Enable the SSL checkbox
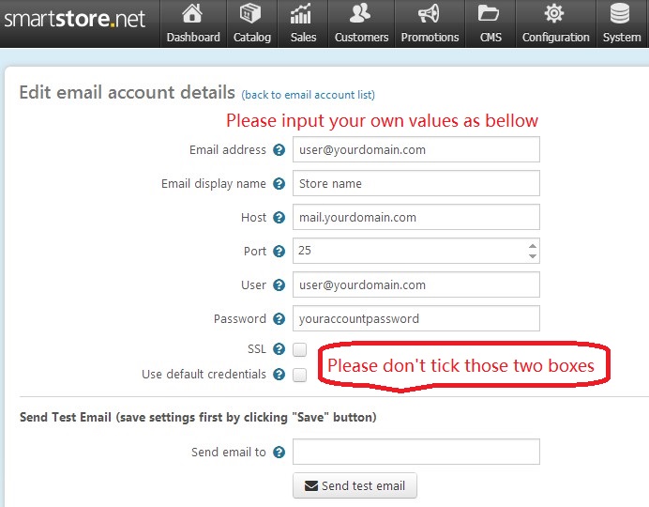Image resolution: width=649 pixels, height=507 pixels. coord(299,349)
